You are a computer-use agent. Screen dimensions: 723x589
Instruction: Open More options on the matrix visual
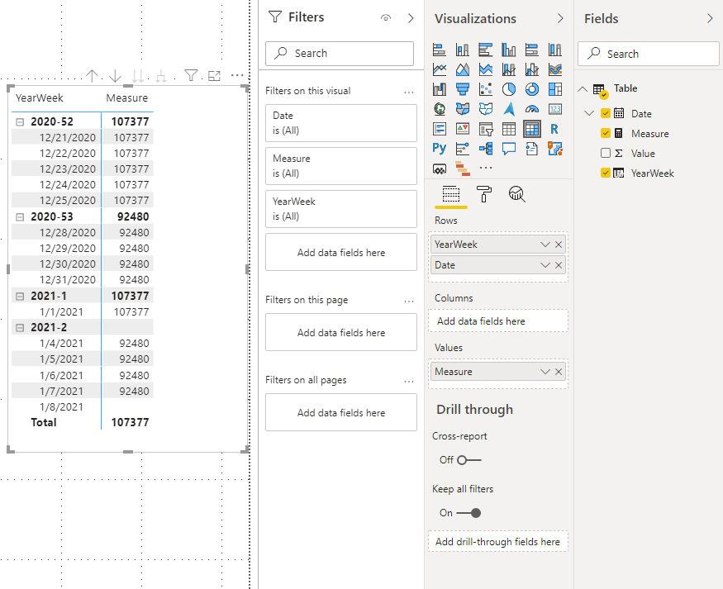click(x=237, y=75)
